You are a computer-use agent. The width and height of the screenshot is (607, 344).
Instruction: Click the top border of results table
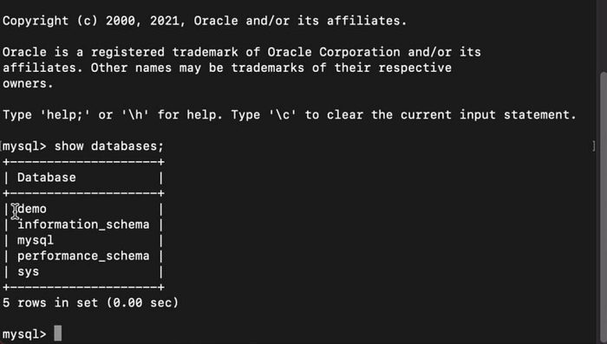(x=83, y=162)
